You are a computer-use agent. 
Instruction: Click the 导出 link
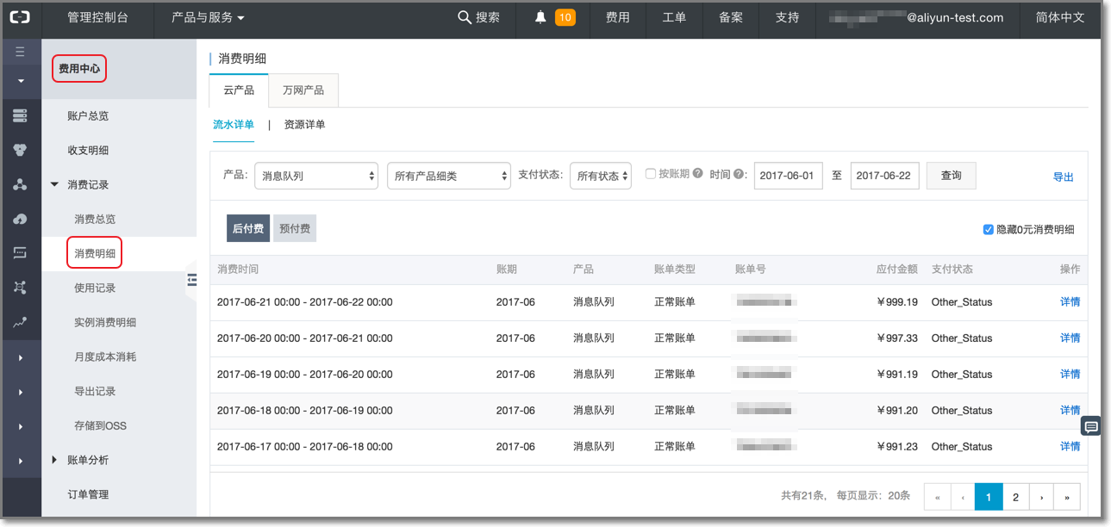coord(1064,177)
